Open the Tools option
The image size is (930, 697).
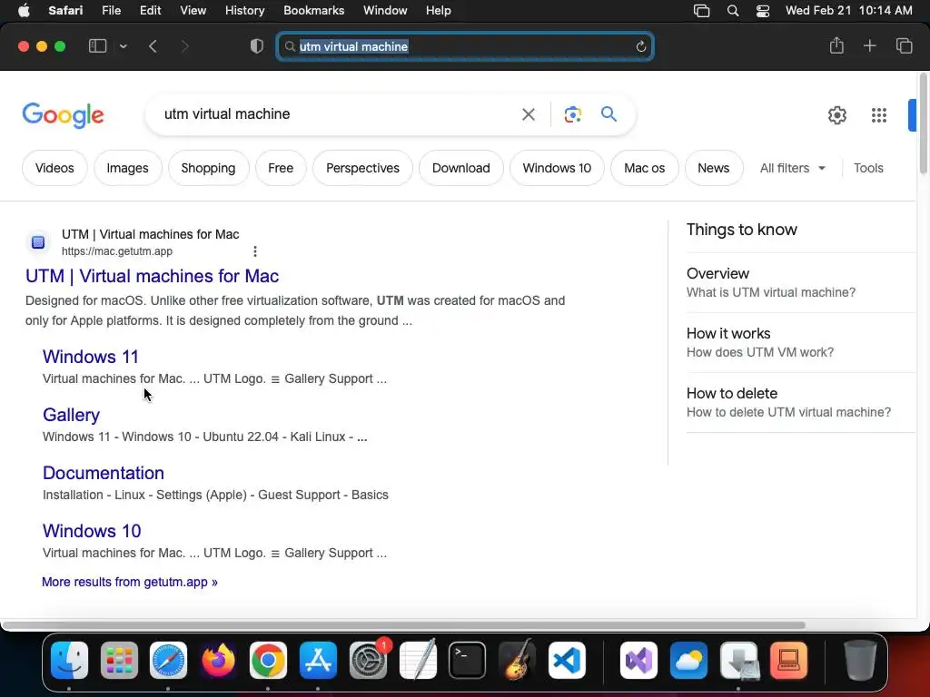click(868, 168)
